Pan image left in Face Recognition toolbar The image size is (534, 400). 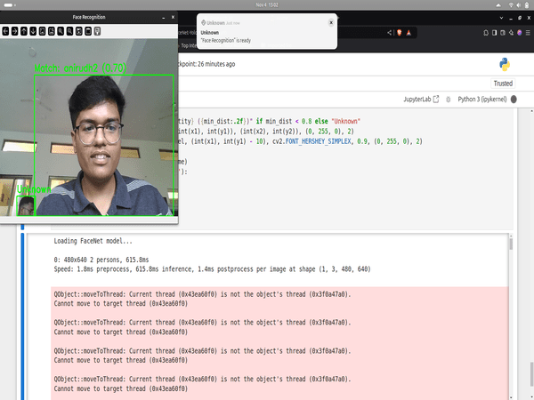click(x=5, y=31)
